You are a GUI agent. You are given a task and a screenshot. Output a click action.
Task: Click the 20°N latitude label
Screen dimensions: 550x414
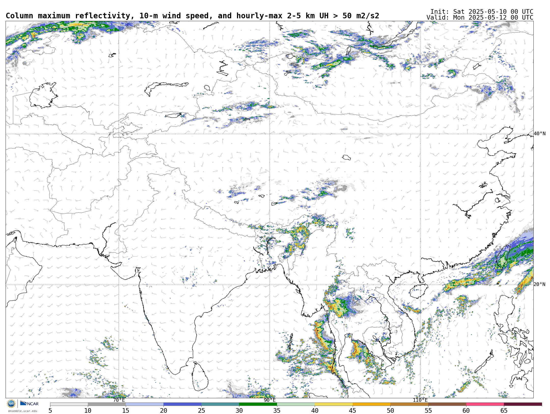[x=540, y=284]
